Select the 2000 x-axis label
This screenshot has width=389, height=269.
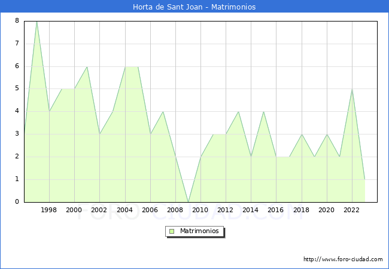tap(74, 210)
